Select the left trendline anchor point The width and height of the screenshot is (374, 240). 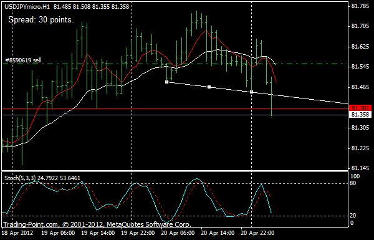click(x=166, y=82)
